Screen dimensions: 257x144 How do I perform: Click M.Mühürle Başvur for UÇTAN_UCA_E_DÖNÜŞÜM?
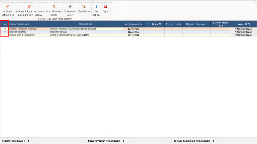243,35
